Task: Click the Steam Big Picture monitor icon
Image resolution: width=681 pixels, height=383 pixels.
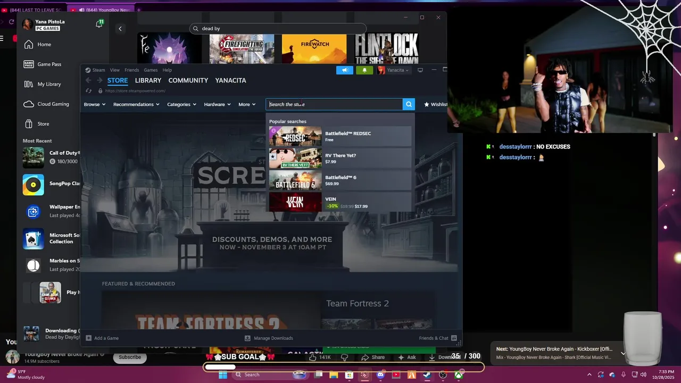Action: [420, 70]
